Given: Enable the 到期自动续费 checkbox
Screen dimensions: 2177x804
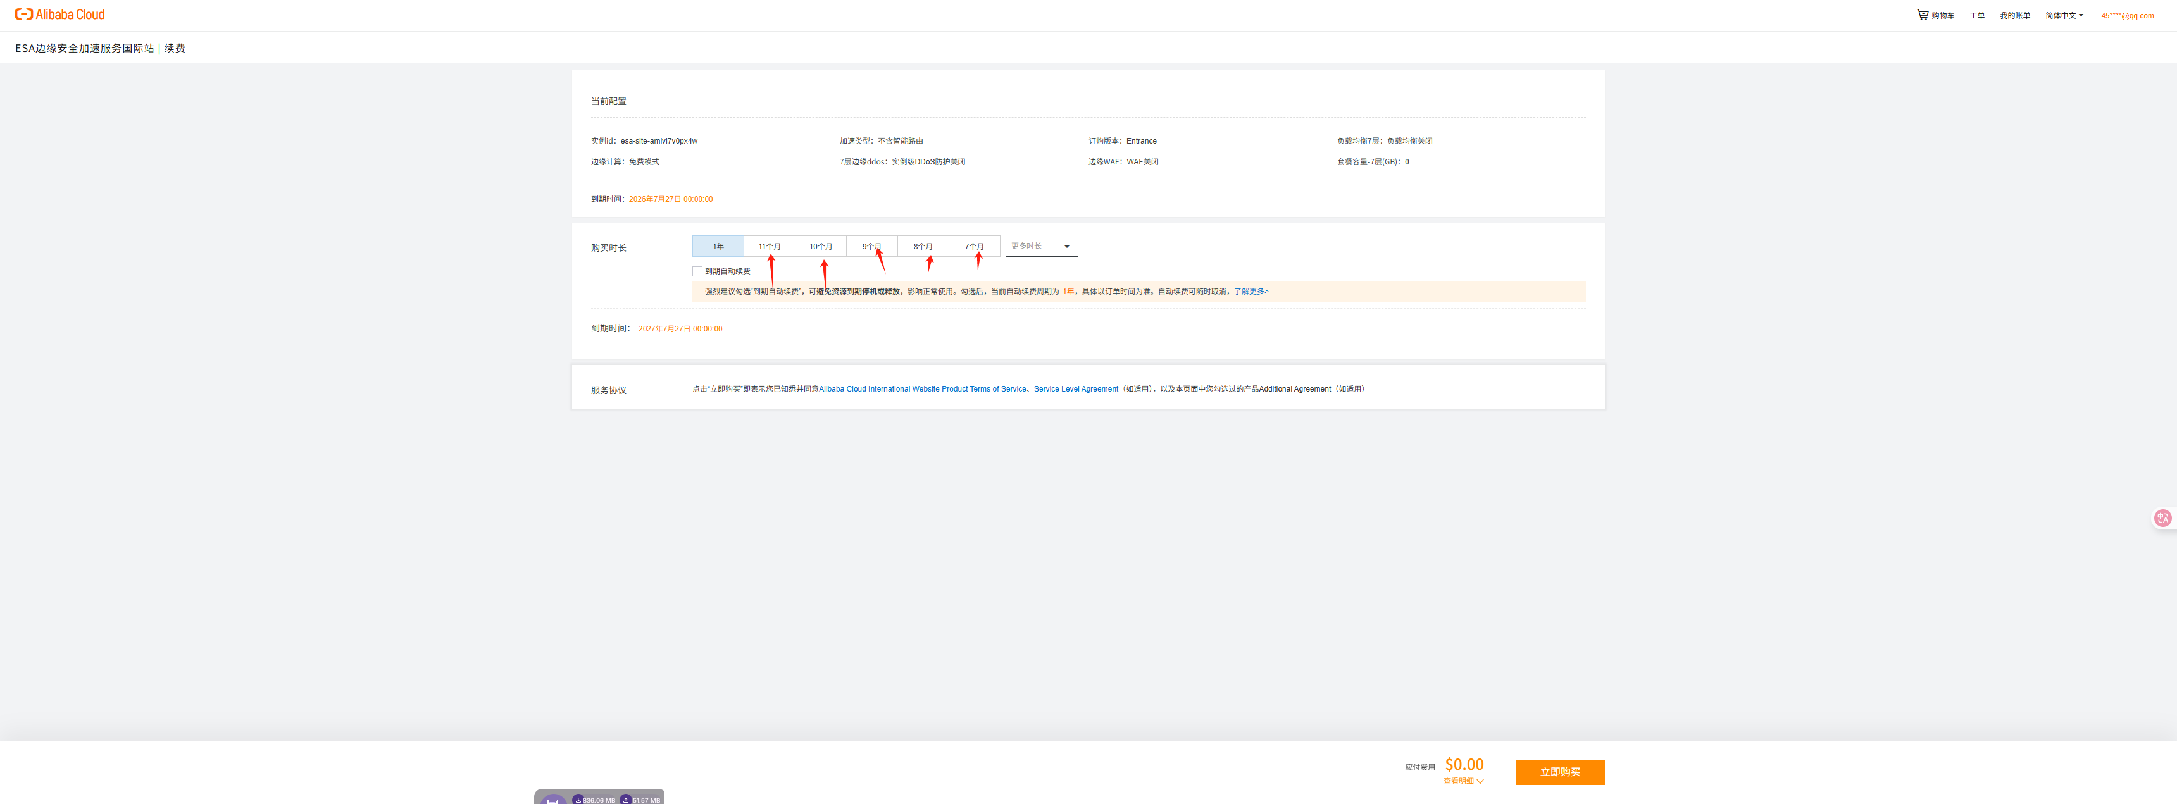Looking at the screenshot, I should tap(697, 271).
